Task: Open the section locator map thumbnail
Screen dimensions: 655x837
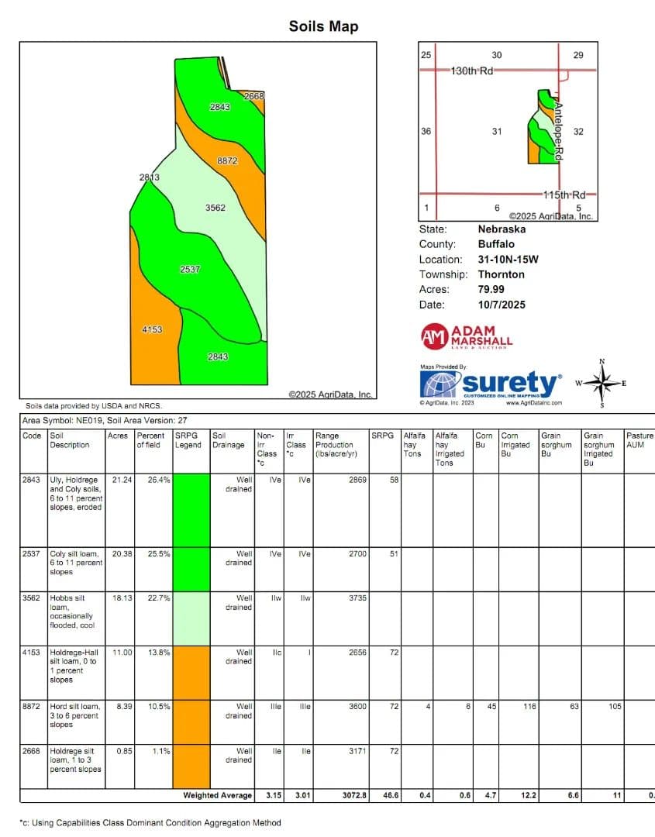Action: tap(508, 132)
